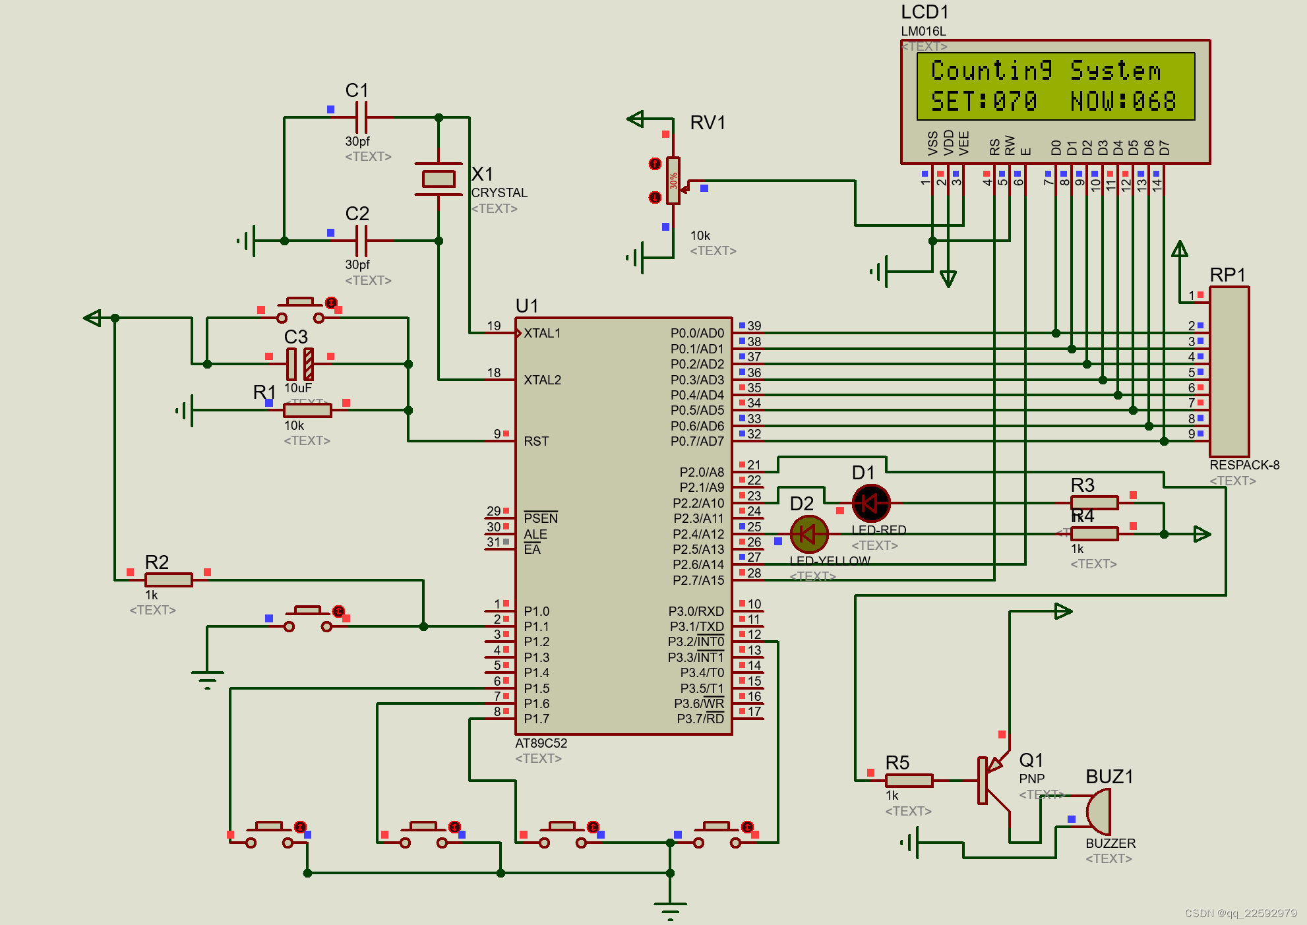Viewport: 1307px width, 925px height.
Task: Click the 'LM016L' label under LCD1
Action: [923, 31]
